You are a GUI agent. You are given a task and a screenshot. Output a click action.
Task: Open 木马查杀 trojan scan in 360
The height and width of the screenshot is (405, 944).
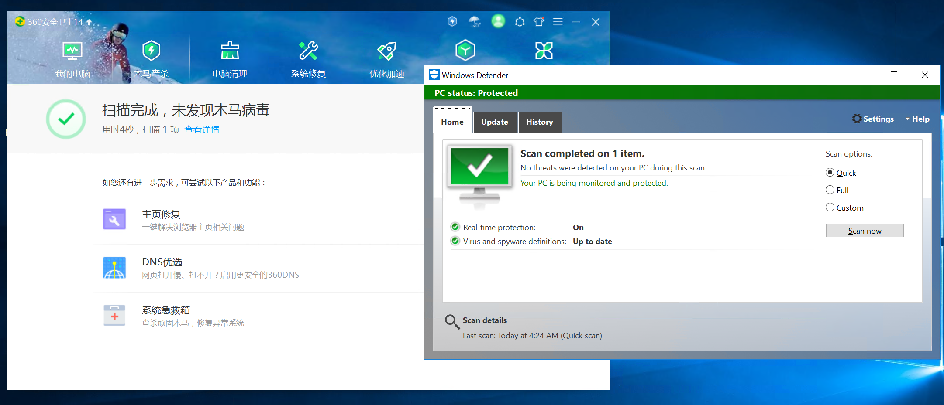tap(151, 60)
